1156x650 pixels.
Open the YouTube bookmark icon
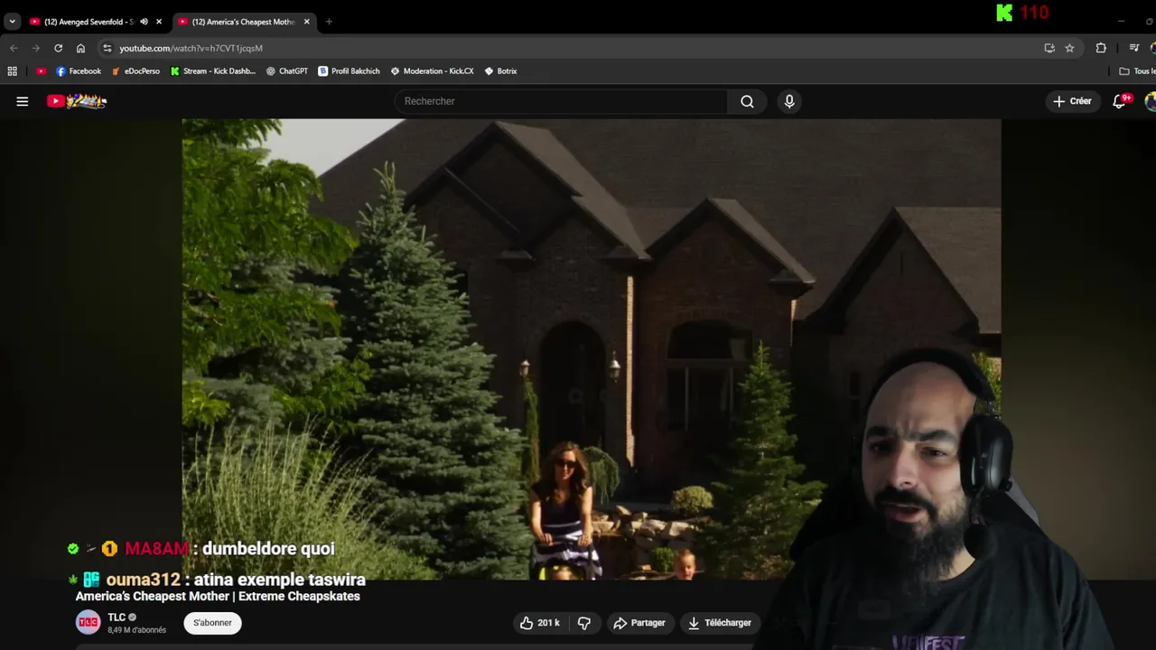41,71
